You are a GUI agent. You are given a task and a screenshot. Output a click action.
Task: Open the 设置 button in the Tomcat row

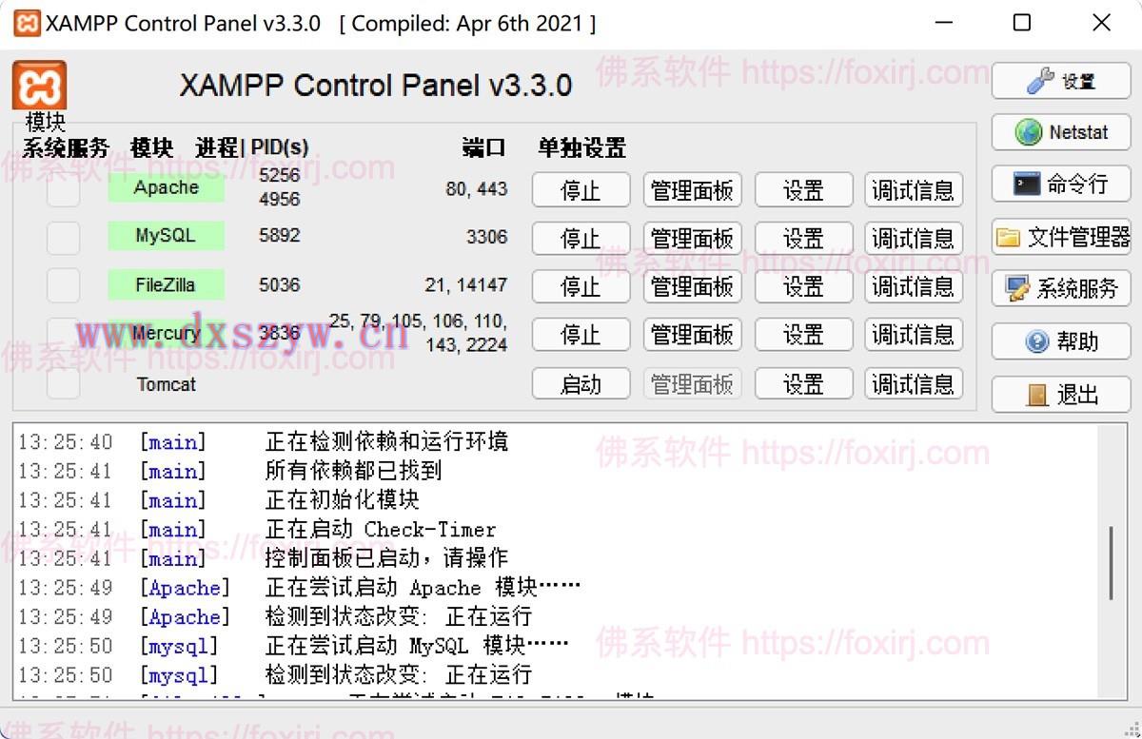click(803, 383)
